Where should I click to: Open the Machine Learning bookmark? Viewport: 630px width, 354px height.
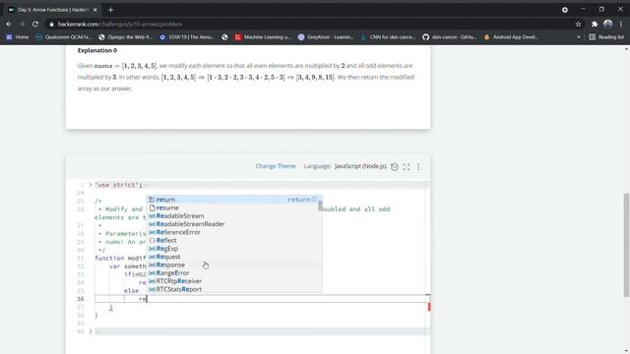pyautogui.click(x=263, y=37)
